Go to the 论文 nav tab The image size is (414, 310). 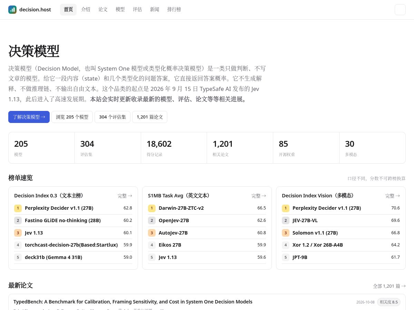103,10
